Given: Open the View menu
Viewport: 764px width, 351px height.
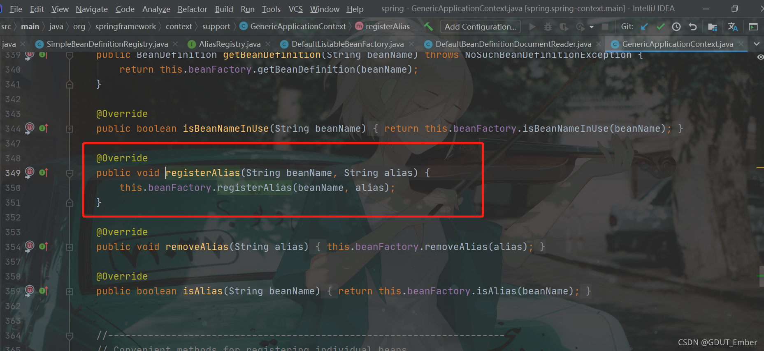Looking at the screenshot, I should point(60,9).
